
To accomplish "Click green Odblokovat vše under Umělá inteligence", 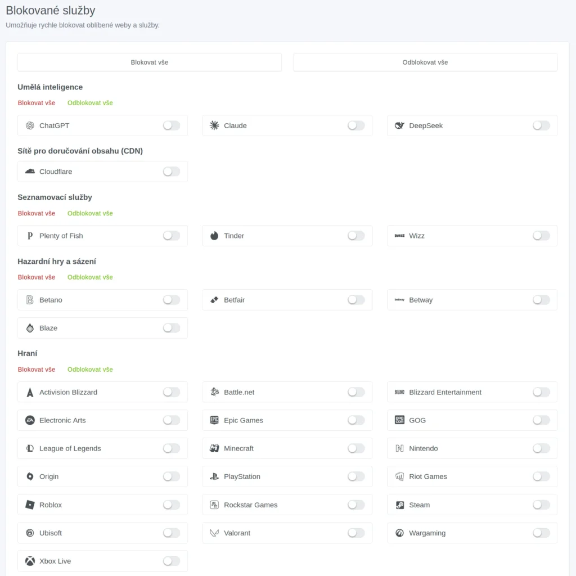I will (x=90, y=103).
